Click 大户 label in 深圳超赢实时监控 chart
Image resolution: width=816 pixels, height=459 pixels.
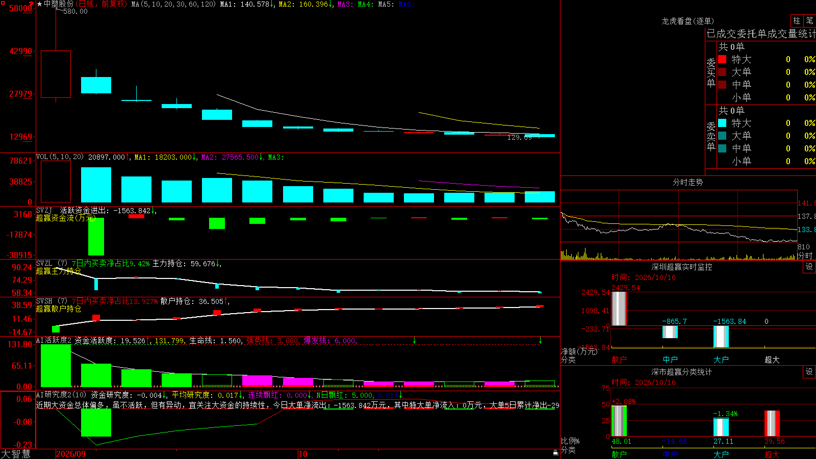(x=721, y=360)
